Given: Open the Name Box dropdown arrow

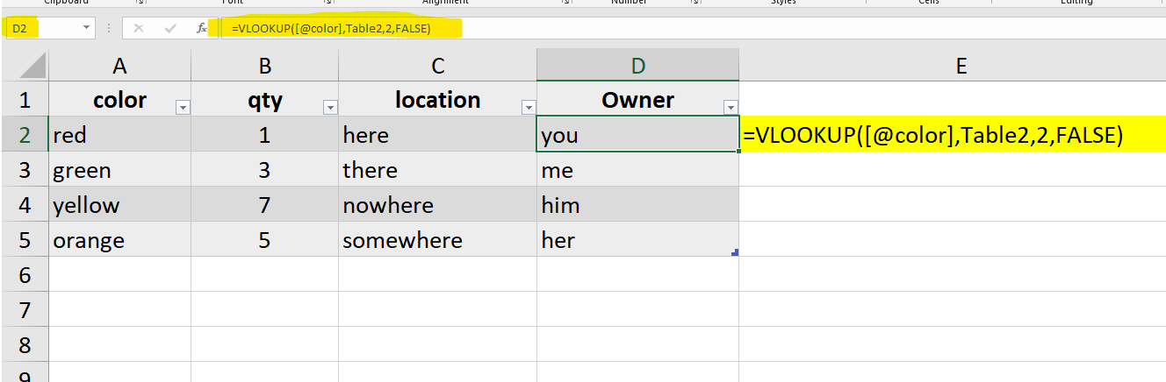Looking at the screenshot, I should click(x=87, y=28).
